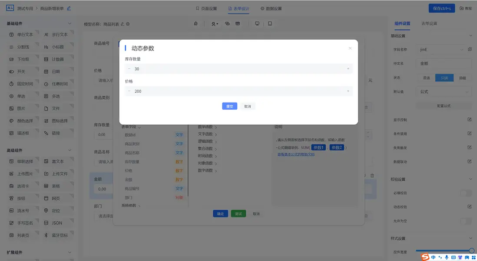Open mobile preview via phone icon
This screenshot has height=261, width=477.
coord(270,23)
